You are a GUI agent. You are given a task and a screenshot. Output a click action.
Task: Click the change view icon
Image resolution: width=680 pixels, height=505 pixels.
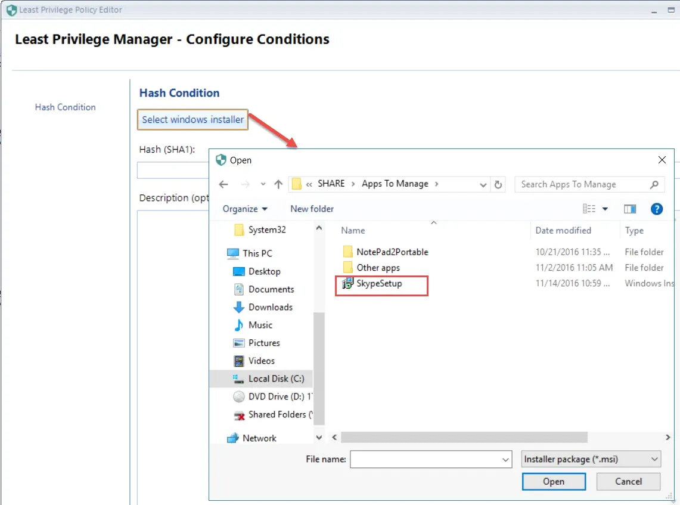coord(589,209)
